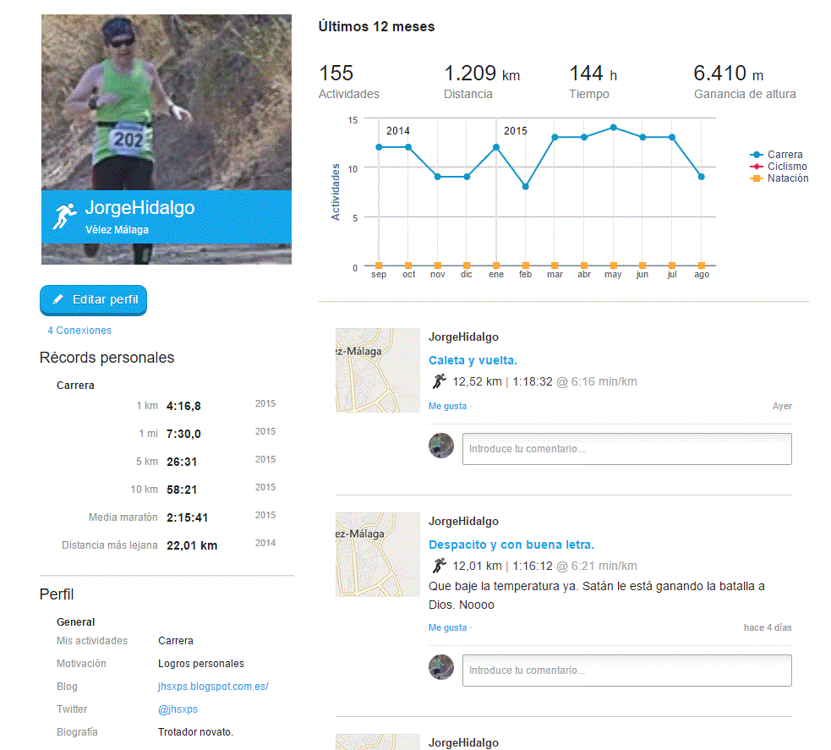
Task: Click the 12,52 km distance text
Action: pyautogui.click(x=477, y=381)
